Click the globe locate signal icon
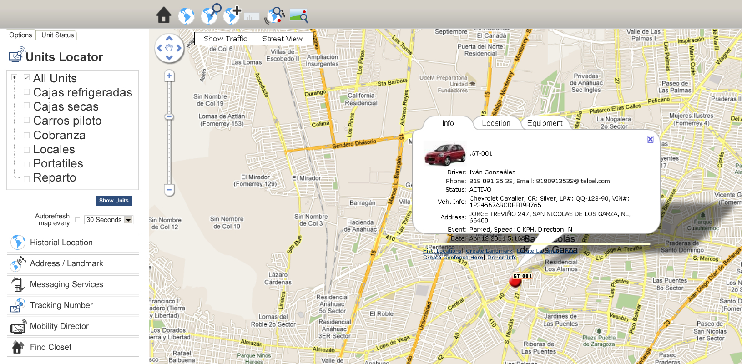This screenshot has width=742, height=364. point(275,15)
